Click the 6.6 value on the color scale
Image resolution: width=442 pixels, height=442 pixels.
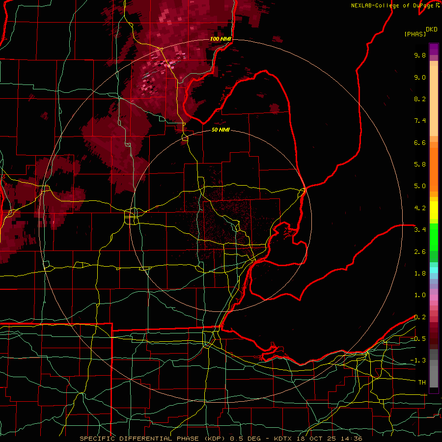tap(420, 142)
